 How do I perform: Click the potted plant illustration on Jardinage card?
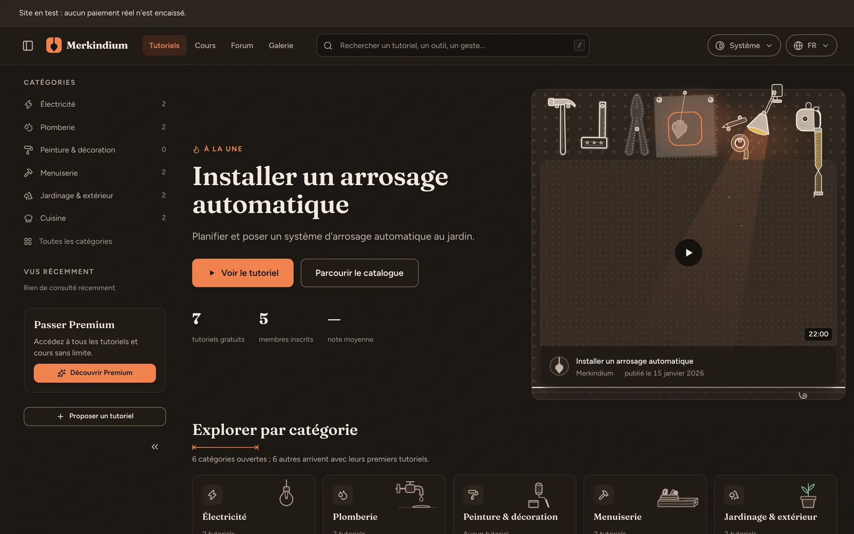tap(808, 495)
